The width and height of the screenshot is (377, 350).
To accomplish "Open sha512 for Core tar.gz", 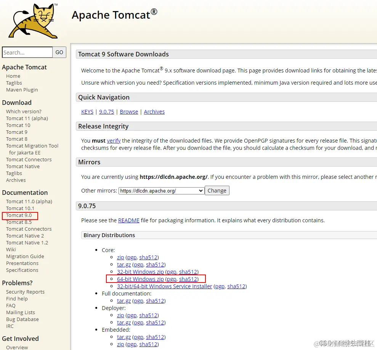I will tap(155, 264).
